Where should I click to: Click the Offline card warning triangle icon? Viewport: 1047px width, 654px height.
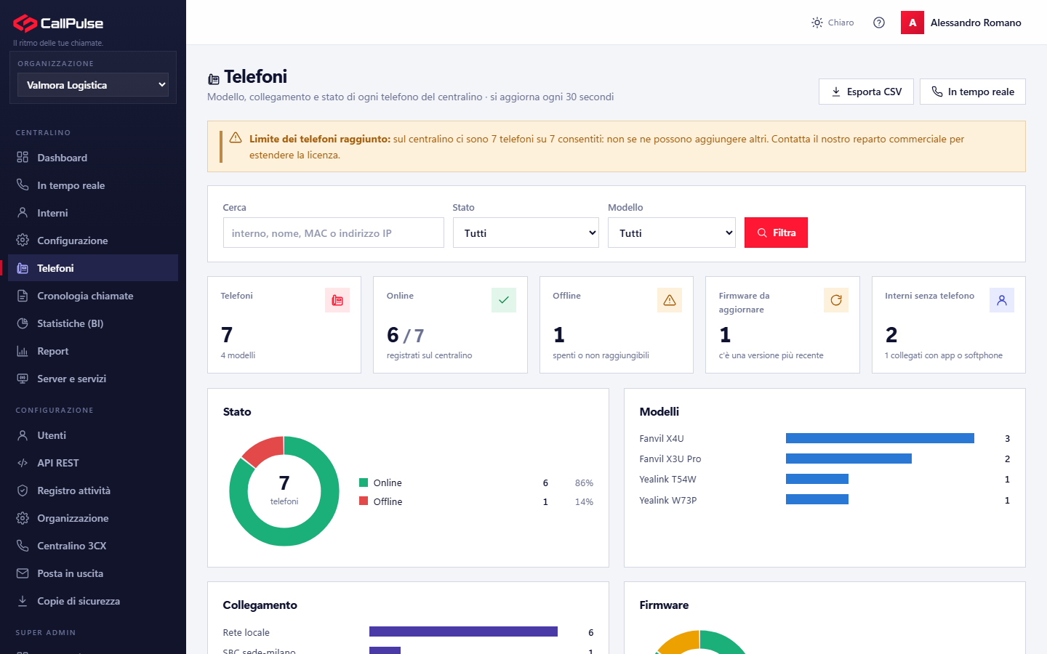tap(670, 300)
